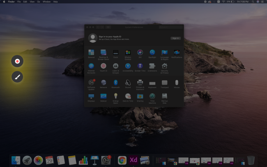The width and height of the screenshot is (267, 167).
Task: Open the Network preferences pane
Action: tap(104, 84)
